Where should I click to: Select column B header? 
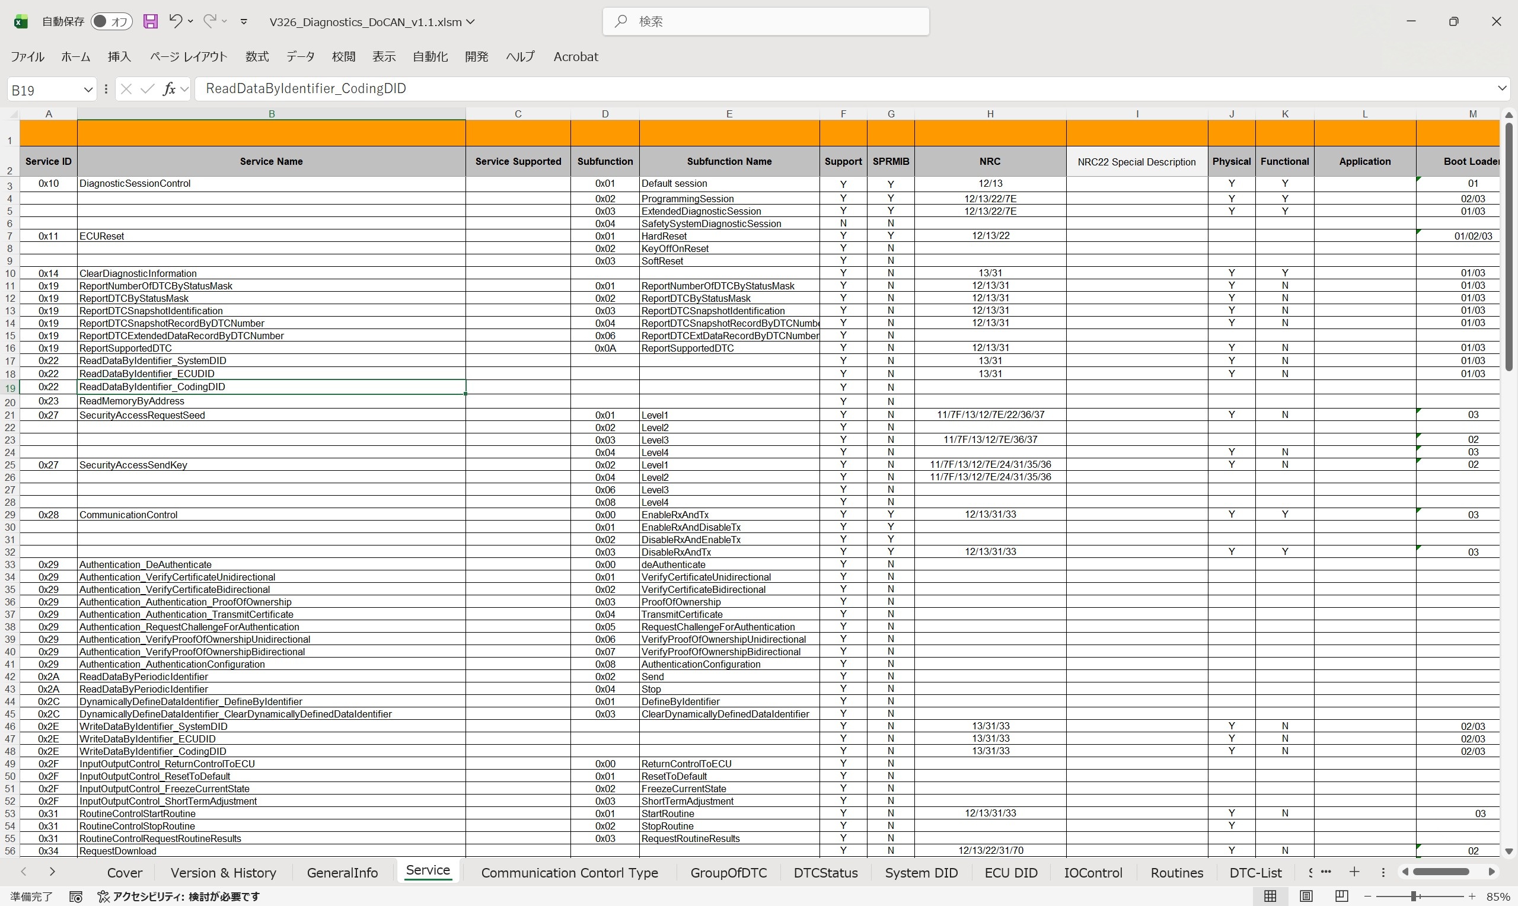pyautogui.click(x=272, y=114)
